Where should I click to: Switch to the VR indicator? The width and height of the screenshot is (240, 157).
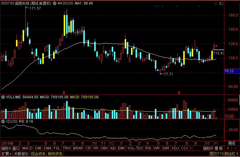(x=95, y=148)
